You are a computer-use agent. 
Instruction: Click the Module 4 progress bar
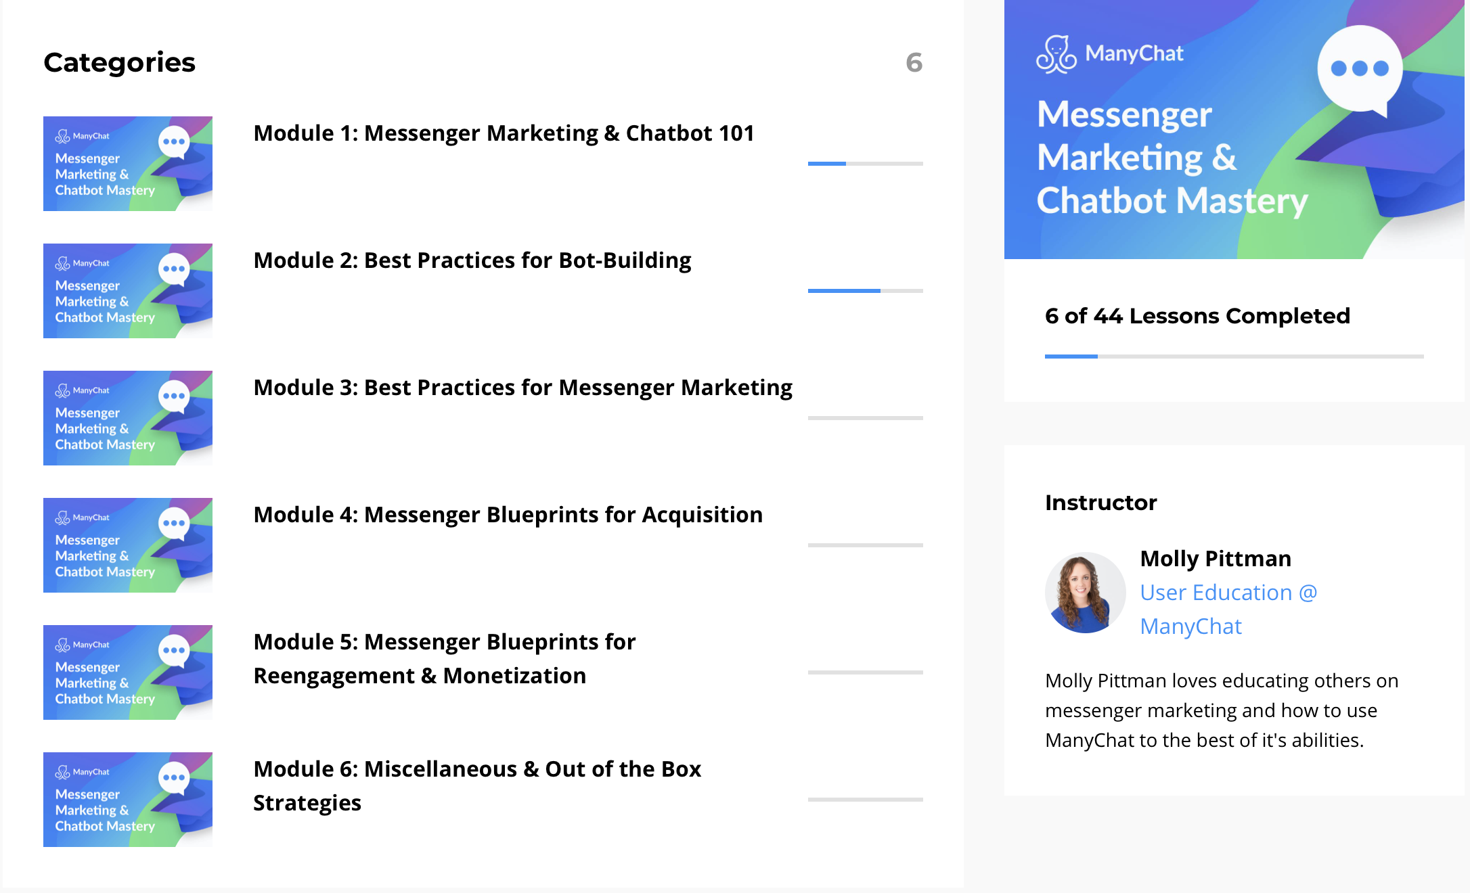point(866,545)
